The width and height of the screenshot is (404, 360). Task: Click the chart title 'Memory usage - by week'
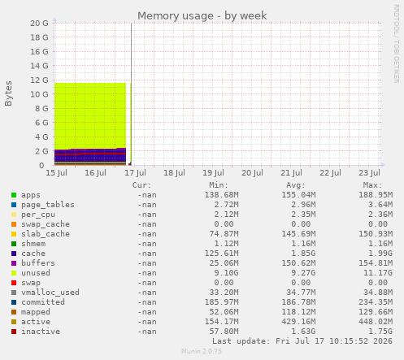click(202, 15)
